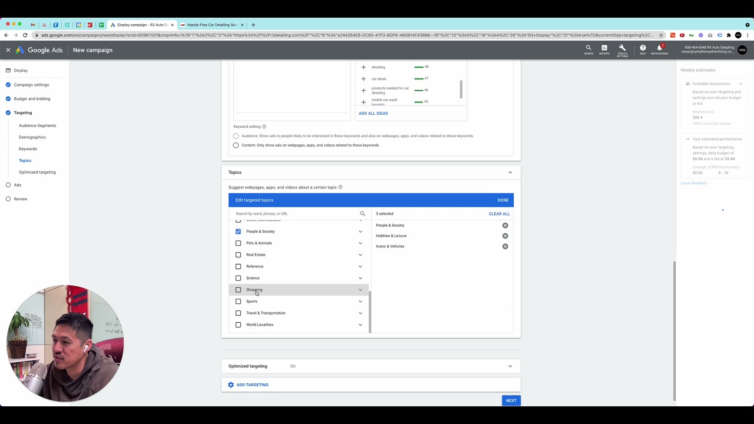Open the pinned Gmail tab

[33, 25]
